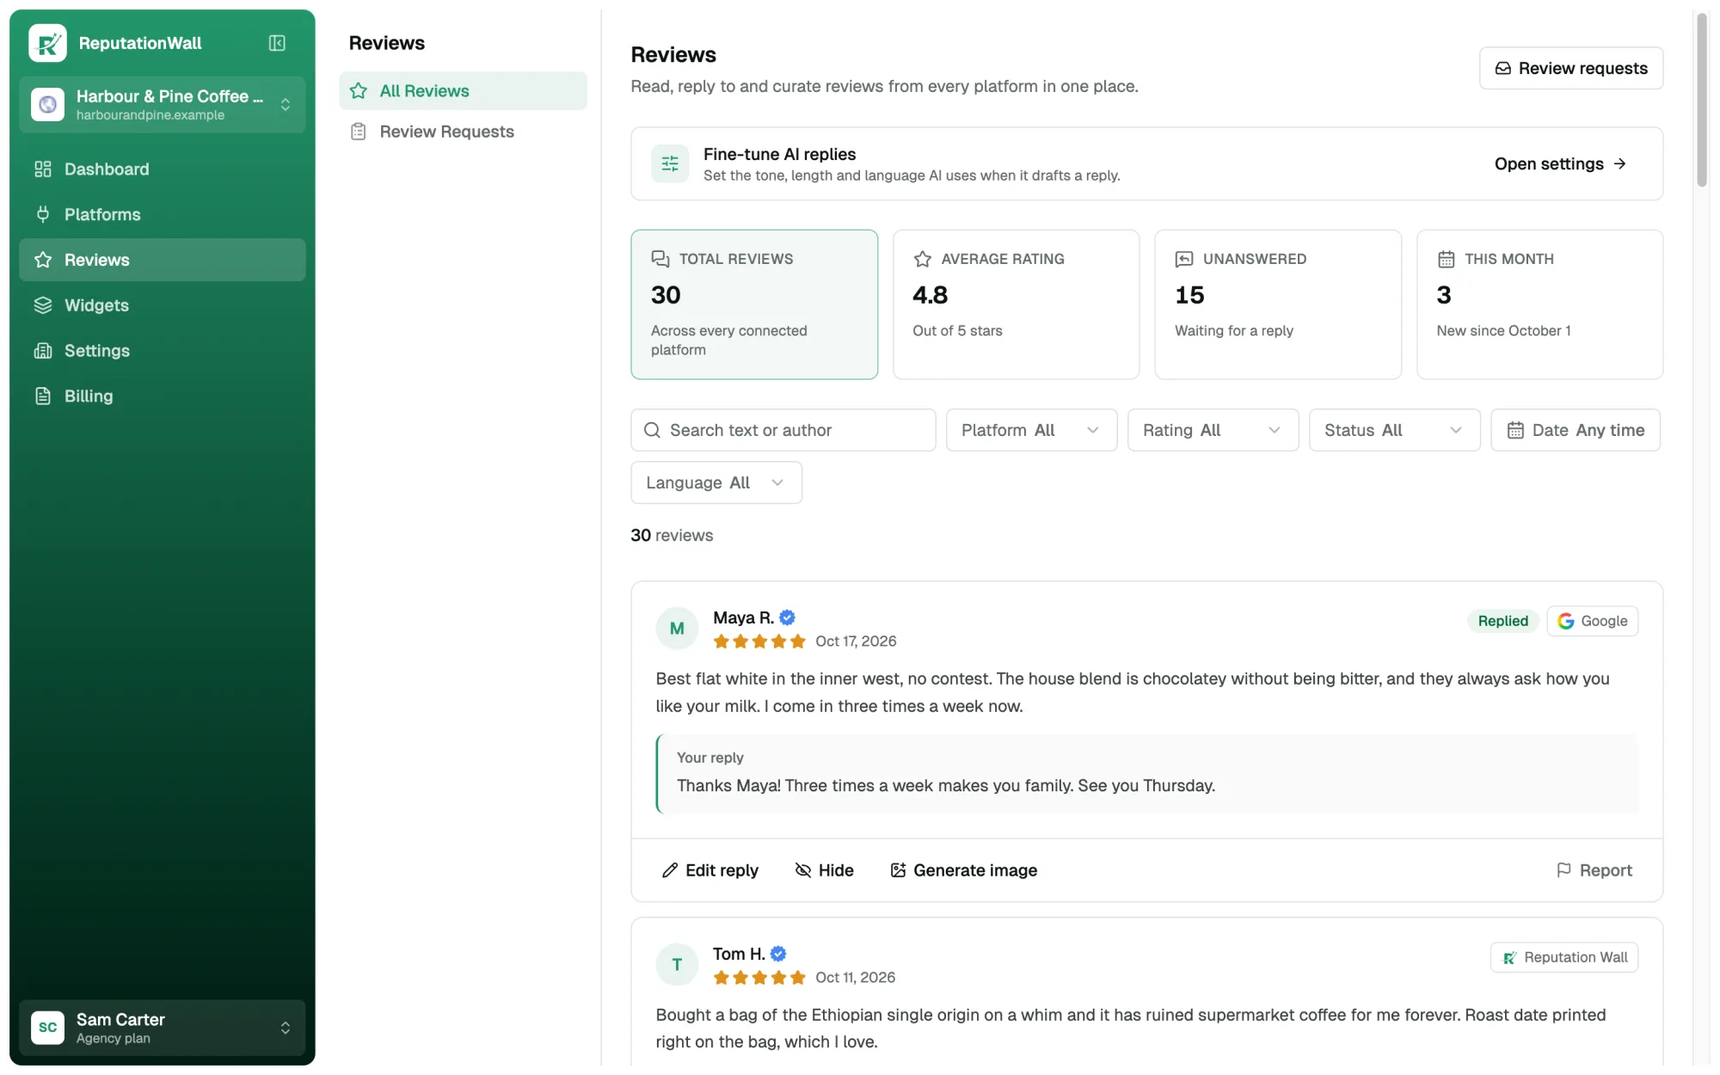Edit reply on Maya R.'s review
This screenshot has width=1720, height=1075.
tap(710, 870)
